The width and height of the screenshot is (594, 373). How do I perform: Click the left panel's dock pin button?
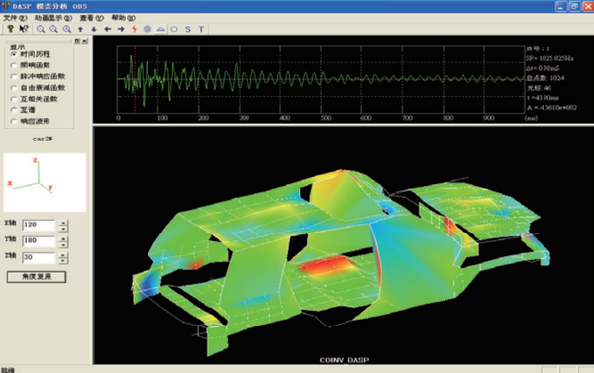click(77, 41)
